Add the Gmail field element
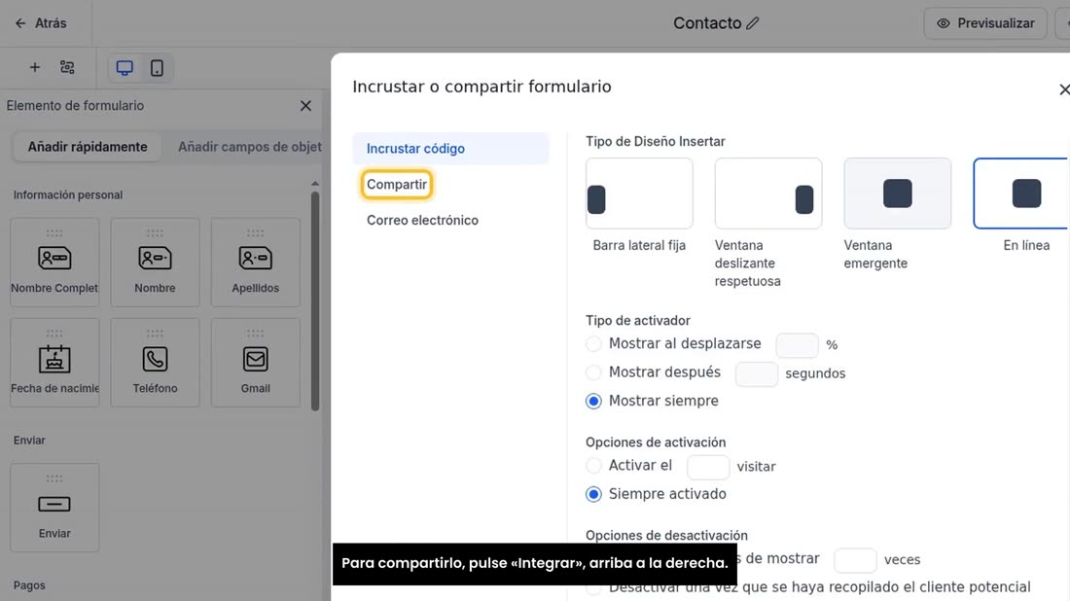 click(x=255, y=362)
